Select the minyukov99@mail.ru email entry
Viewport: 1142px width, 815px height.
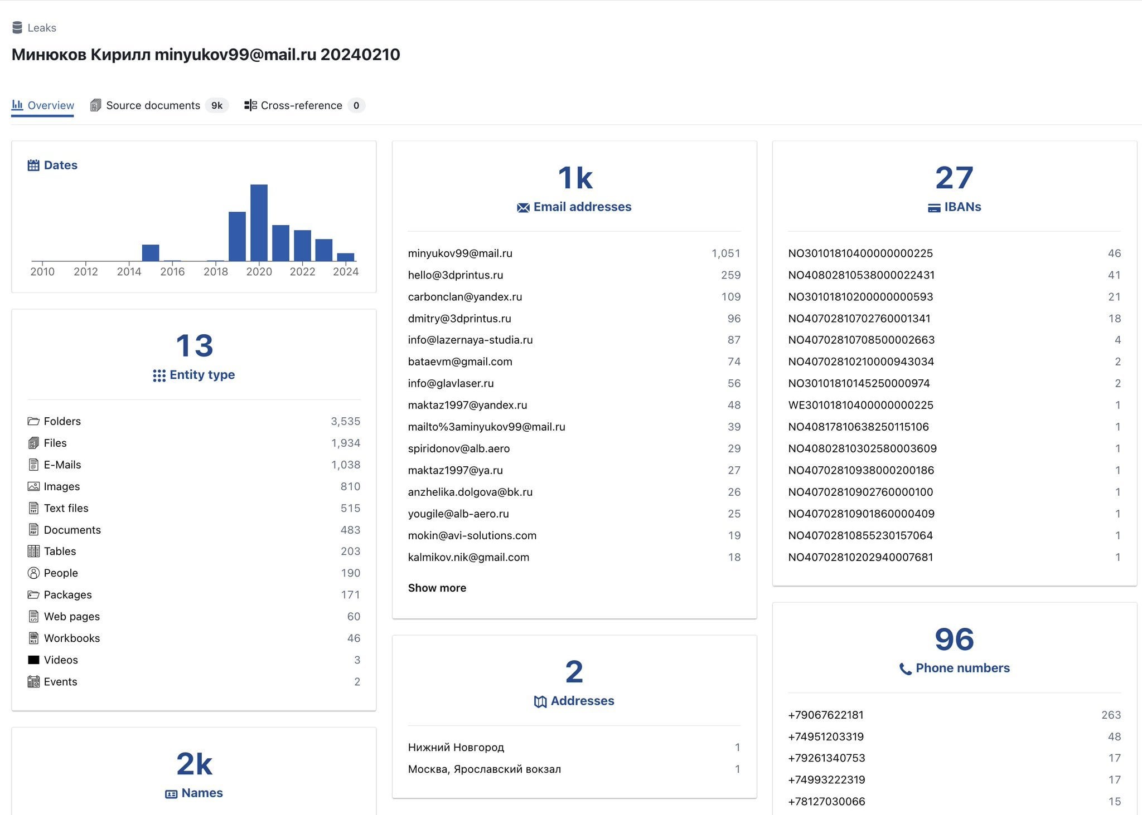coord(460,253)
